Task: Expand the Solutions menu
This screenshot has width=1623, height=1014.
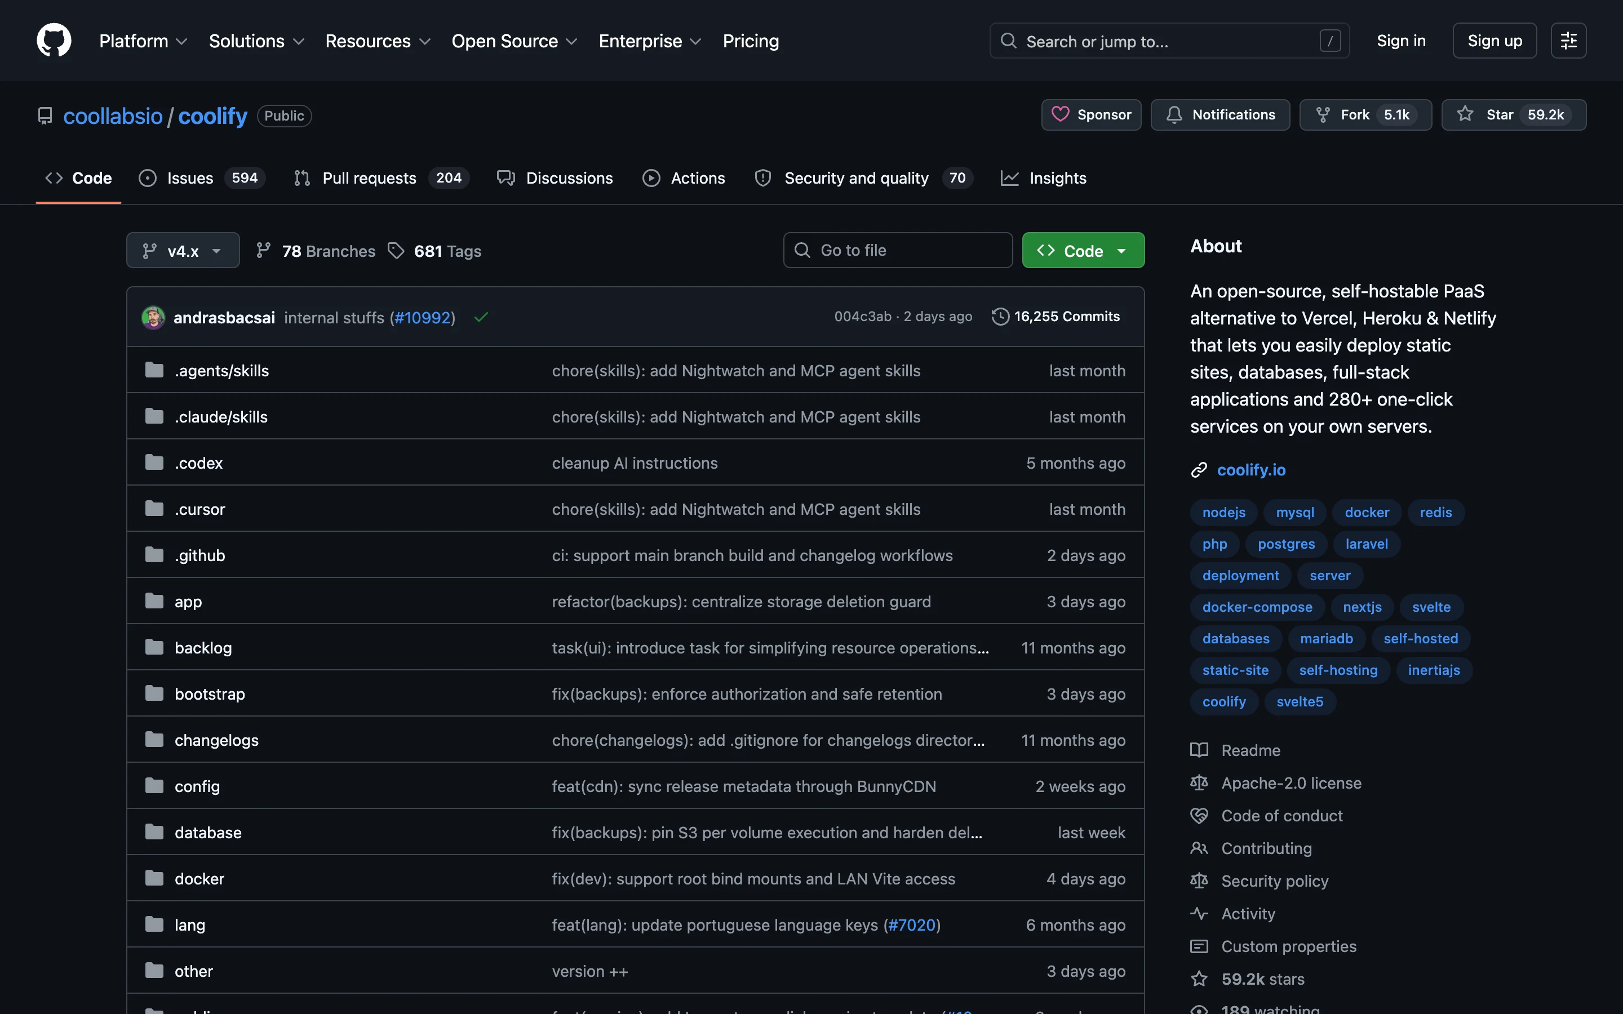Action: 257,41
